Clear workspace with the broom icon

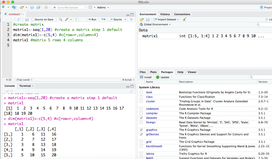[185, 19]
